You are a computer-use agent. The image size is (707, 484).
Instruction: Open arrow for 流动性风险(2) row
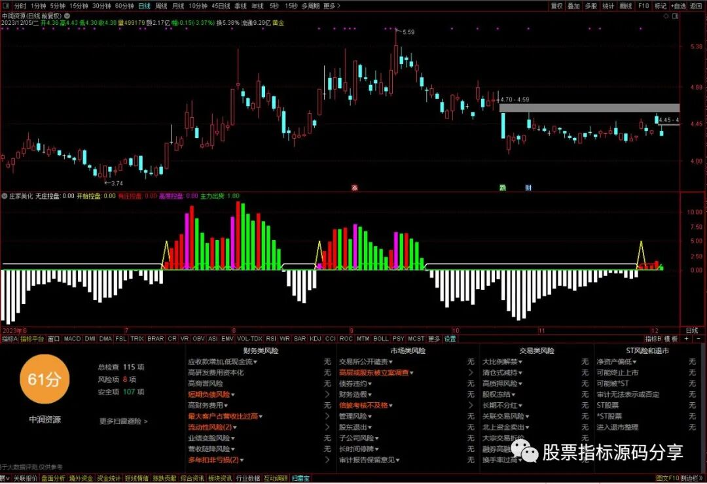click(x=327, y=427)
